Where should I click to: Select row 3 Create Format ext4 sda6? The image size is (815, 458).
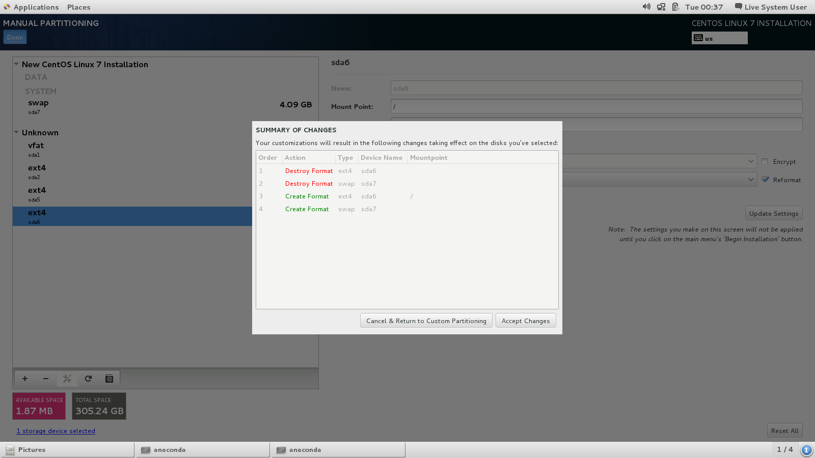(x=407, y=196)
